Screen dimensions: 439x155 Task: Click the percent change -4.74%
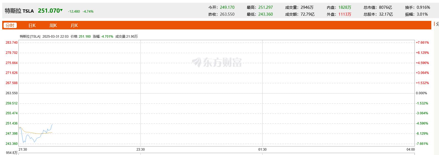(x=88, y=12)
